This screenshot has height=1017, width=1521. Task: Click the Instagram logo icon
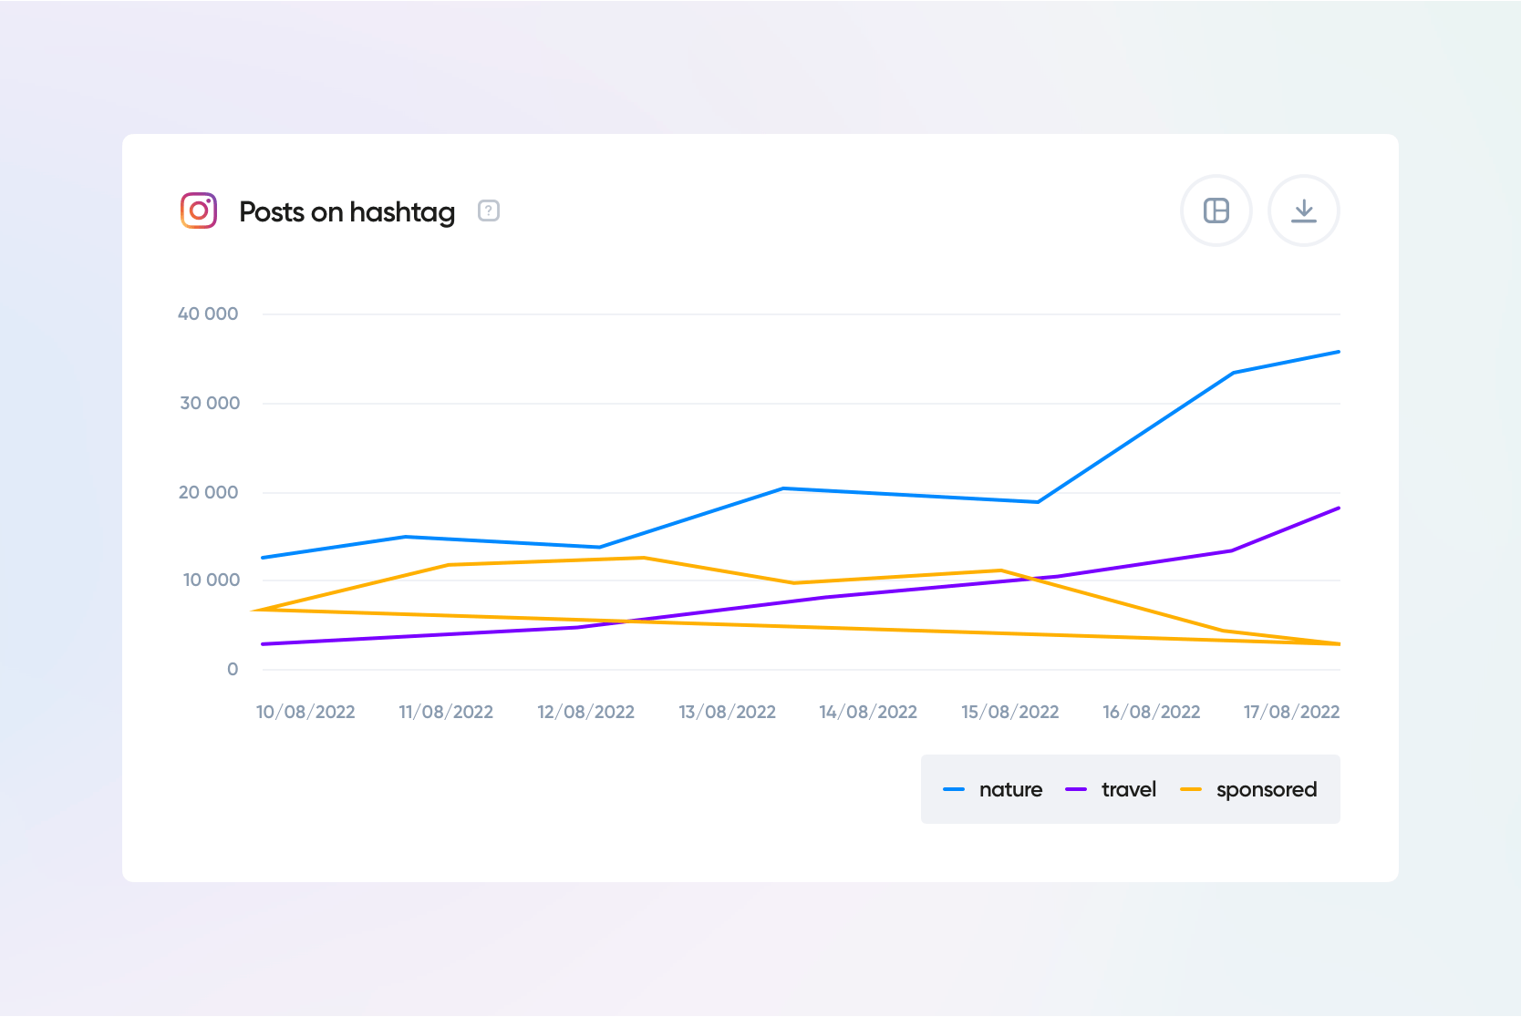199,211
